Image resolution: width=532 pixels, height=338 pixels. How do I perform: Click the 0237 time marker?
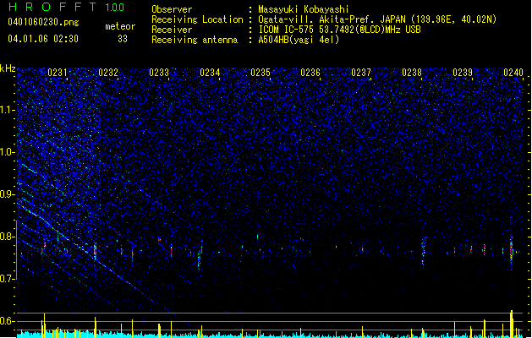[361, 73]
